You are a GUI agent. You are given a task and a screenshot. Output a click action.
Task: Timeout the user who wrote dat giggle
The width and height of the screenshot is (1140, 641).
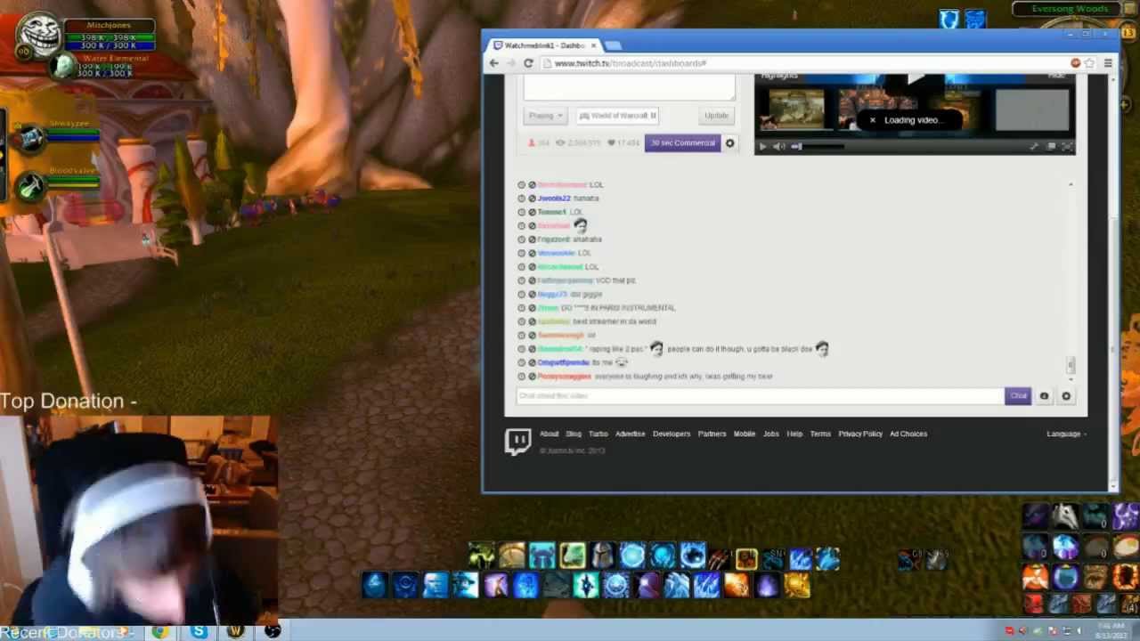click(522, 294)
